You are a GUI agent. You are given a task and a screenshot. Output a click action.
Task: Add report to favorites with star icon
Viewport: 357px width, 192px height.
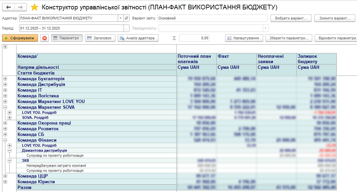click(34, 7)
